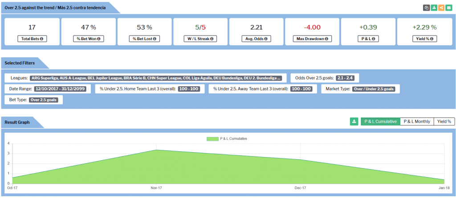Switch graph to P & L Monthly
456x198 pixels.
coord(417,121)
